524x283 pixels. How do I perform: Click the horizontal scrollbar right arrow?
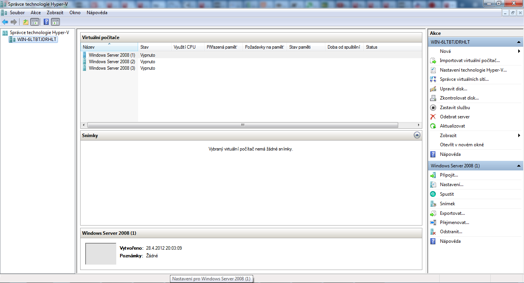(419, 125)
